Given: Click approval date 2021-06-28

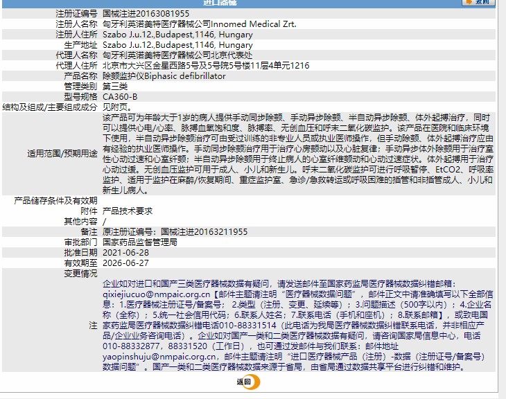Looking at the screenshot, I should coord(125,253).
